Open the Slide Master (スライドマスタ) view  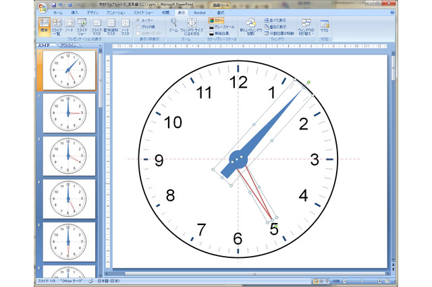click(97, 26)
